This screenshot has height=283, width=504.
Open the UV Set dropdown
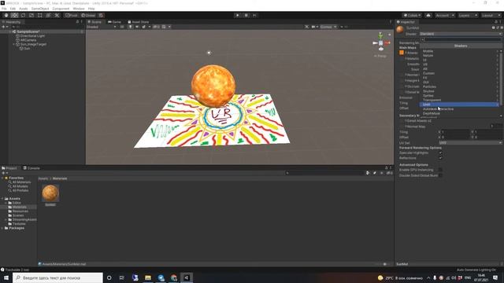470,143
